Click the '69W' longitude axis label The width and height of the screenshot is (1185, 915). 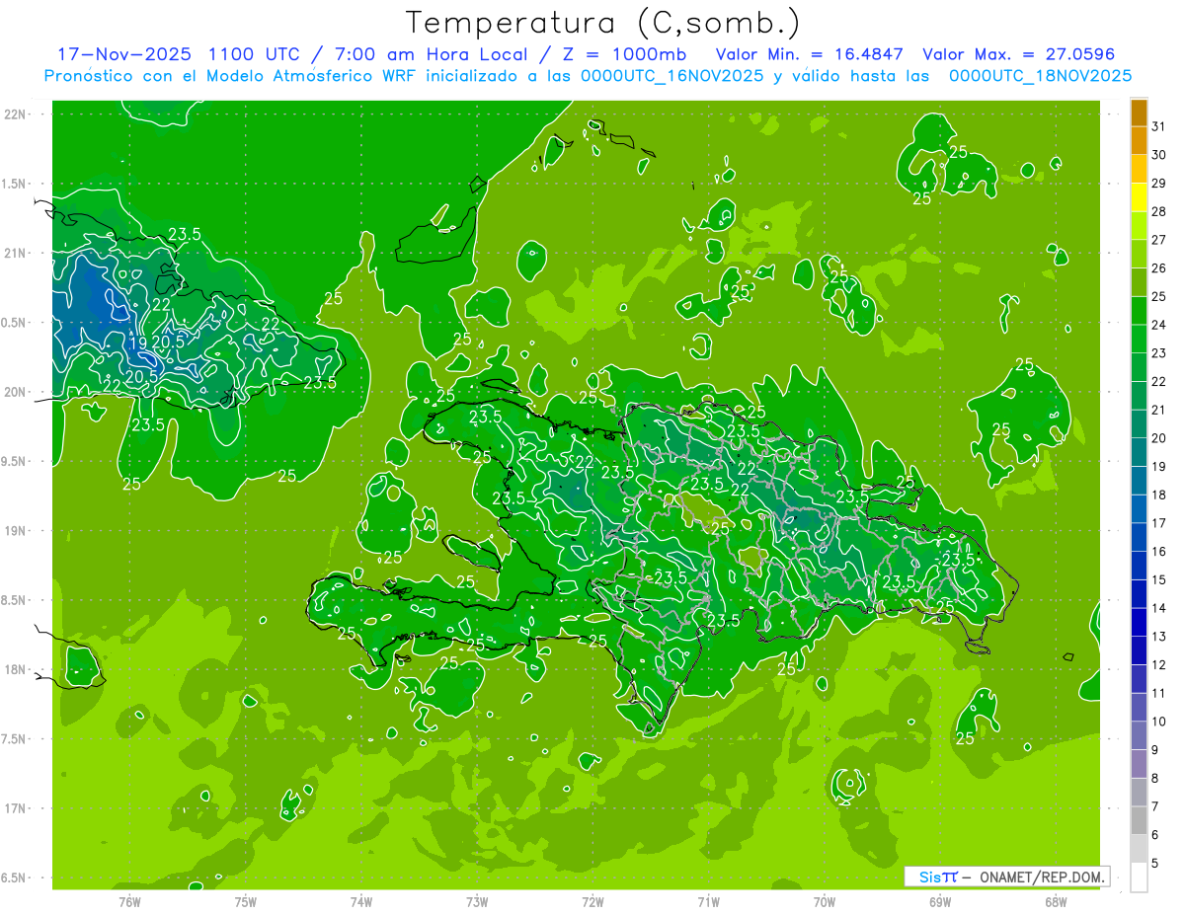940,902
